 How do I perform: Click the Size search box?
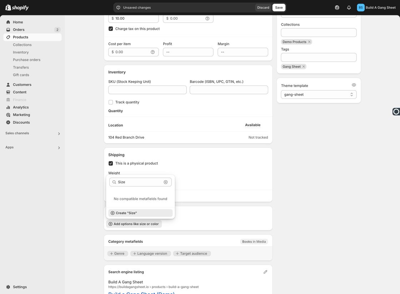coord(140,182)
